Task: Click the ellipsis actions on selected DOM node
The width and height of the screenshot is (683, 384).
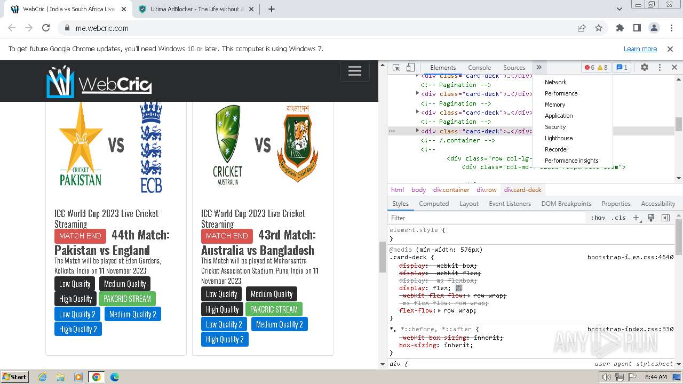Action: 392,131
